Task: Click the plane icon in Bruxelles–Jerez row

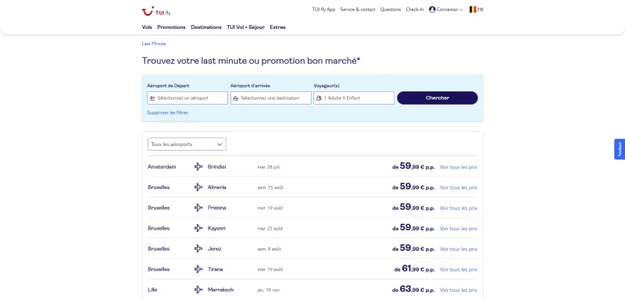Action: 198,249
